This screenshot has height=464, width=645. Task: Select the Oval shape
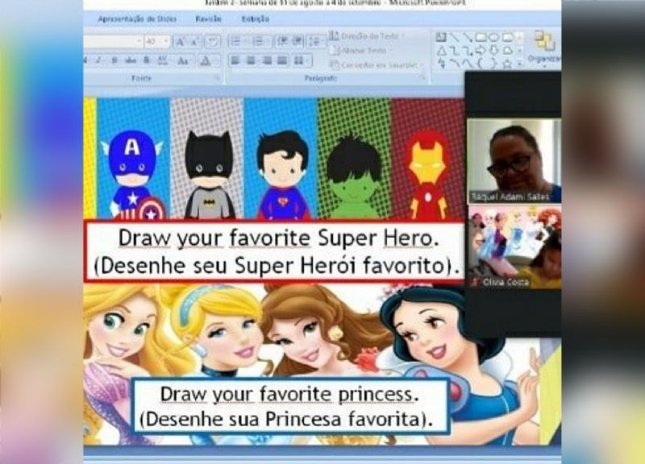(493, 37)
